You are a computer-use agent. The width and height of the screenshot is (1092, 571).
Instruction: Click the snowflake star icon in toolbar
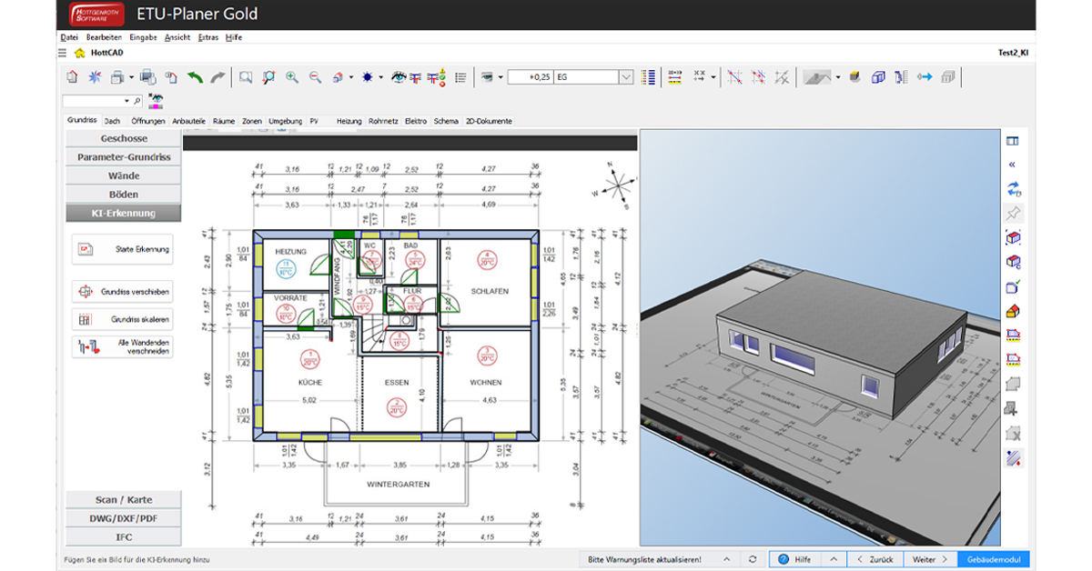pyautogui.click(x=95, y=77)
